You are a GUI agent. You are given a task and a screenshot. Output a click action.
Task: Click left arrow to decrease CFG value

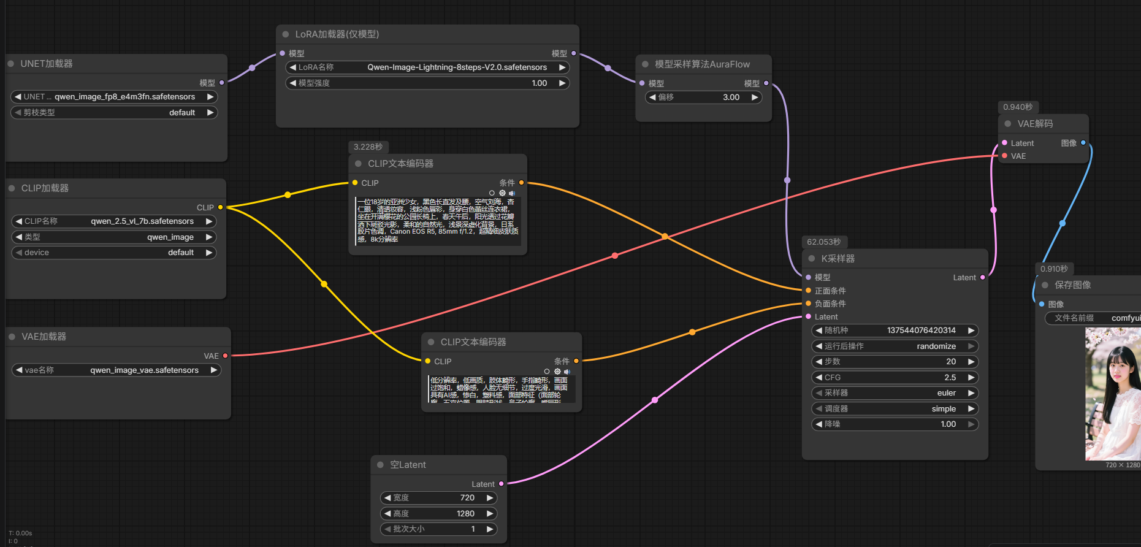[819, 378]
